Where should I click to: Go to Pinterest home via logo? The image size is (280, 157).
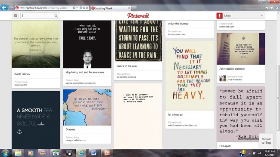138,15
